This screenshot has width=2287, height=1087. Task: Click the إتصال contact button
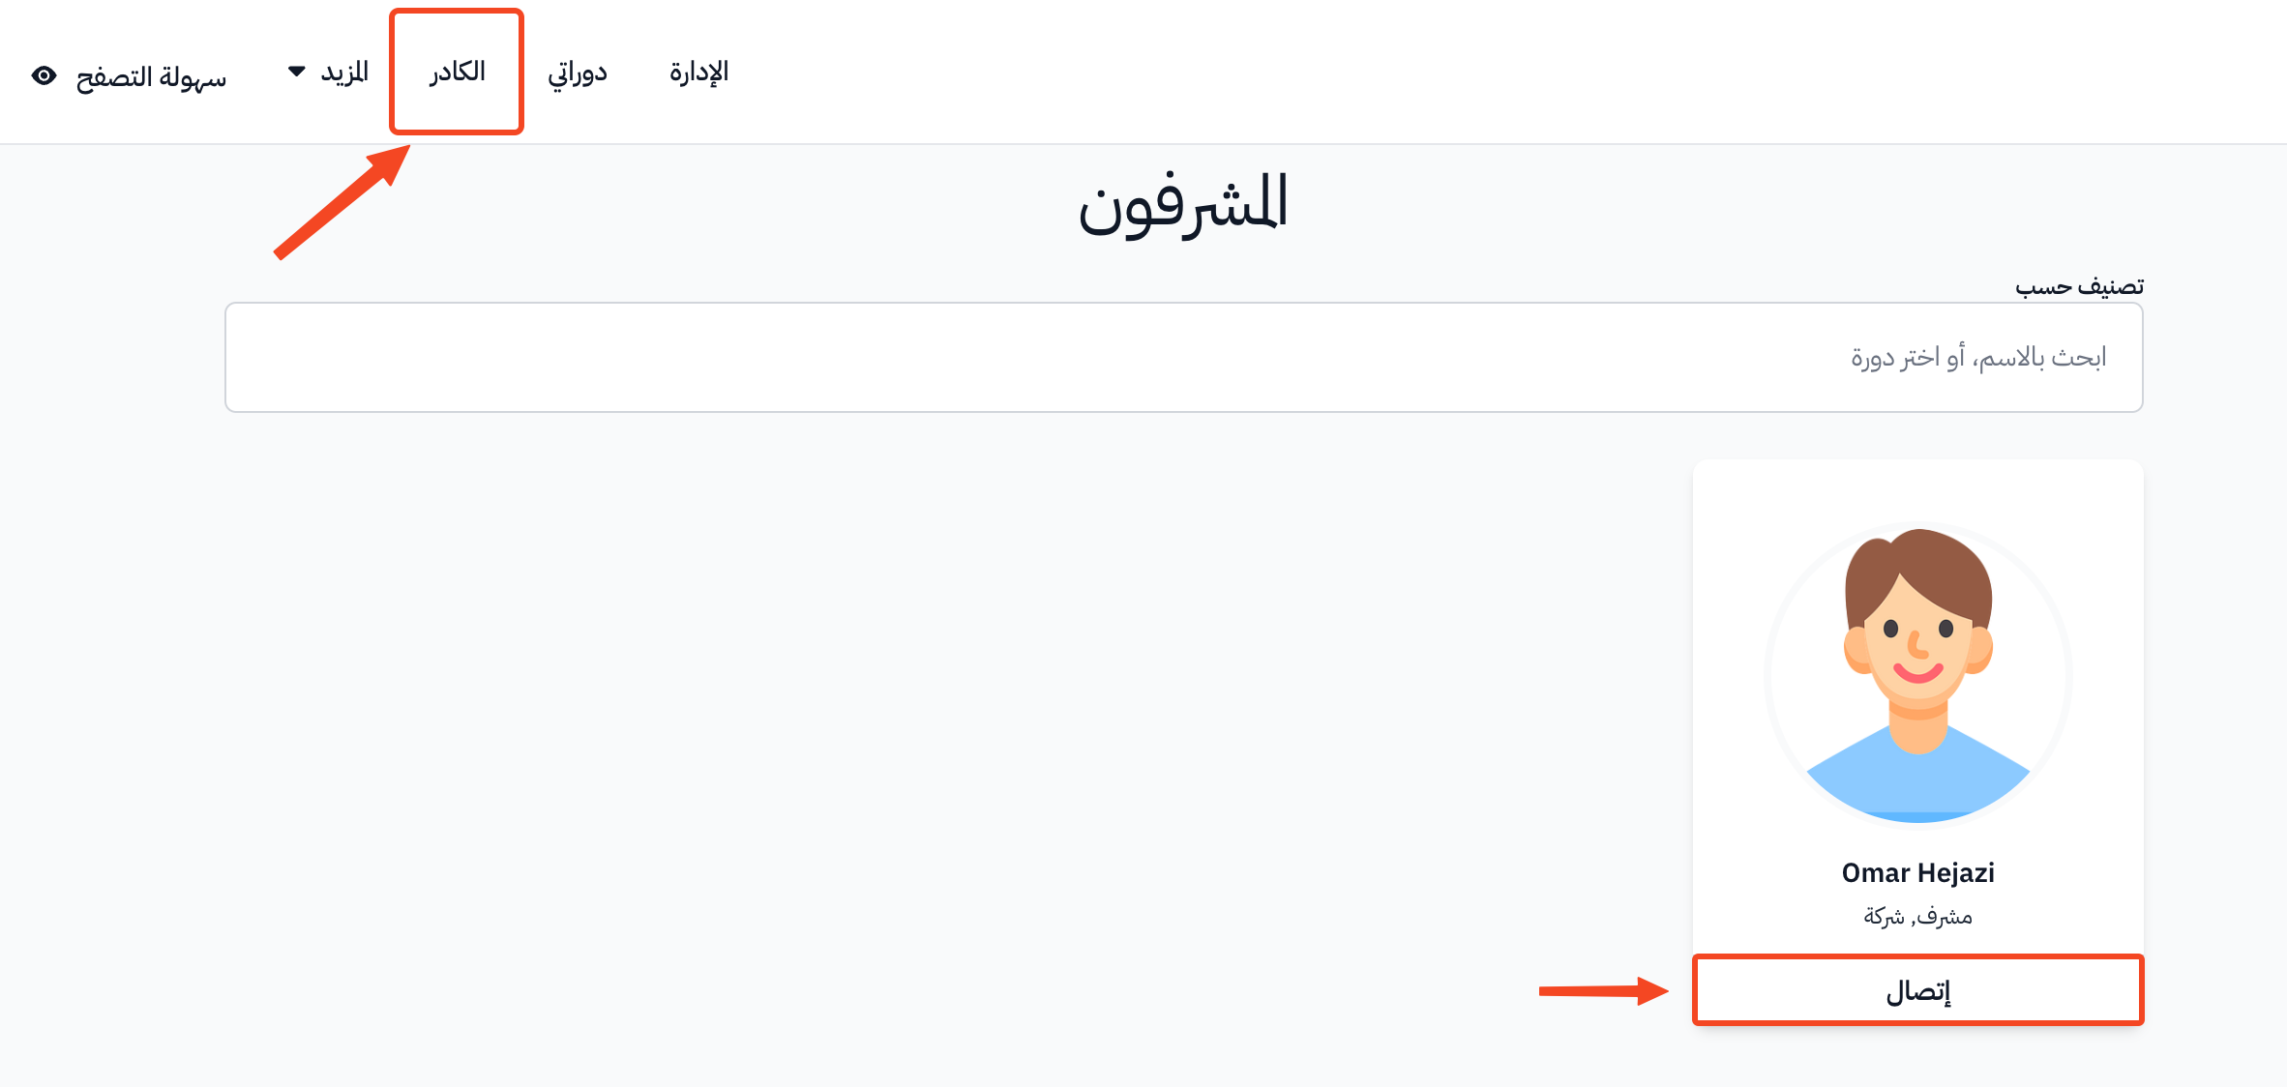[x=1918, y=990]
